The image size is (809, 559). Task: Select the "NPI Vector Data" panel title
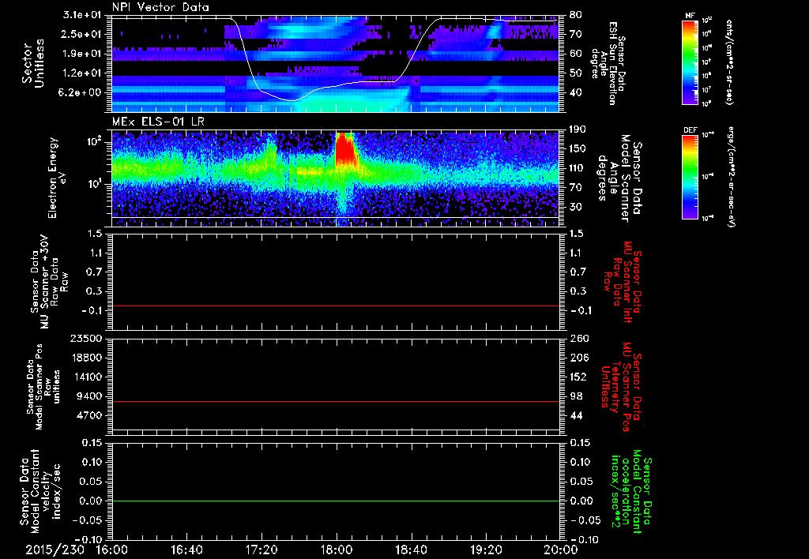coord(161,7)
